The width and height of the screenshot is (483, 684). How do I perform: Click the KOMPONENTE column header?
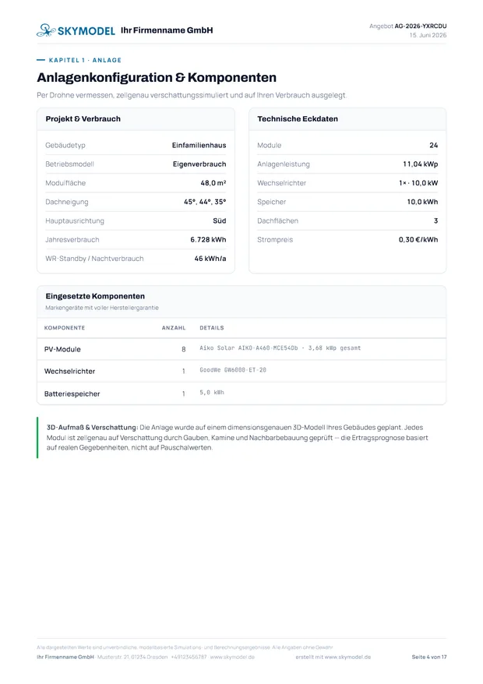pyautogui.click(x=65, y=328)
